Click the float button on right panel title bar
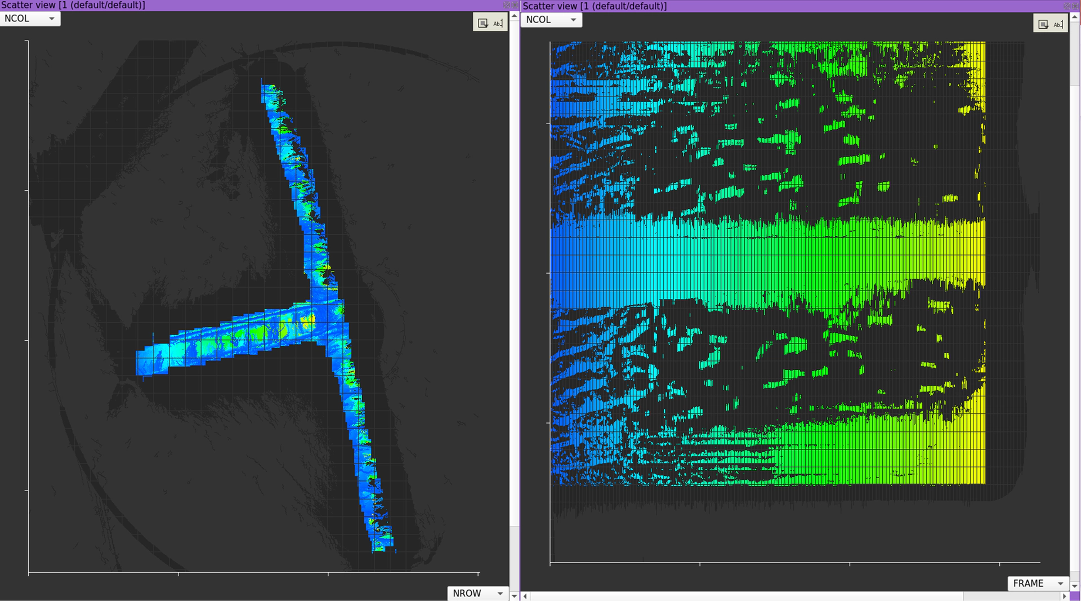This screenshot has width=1081, height=602. point(1067,6)
